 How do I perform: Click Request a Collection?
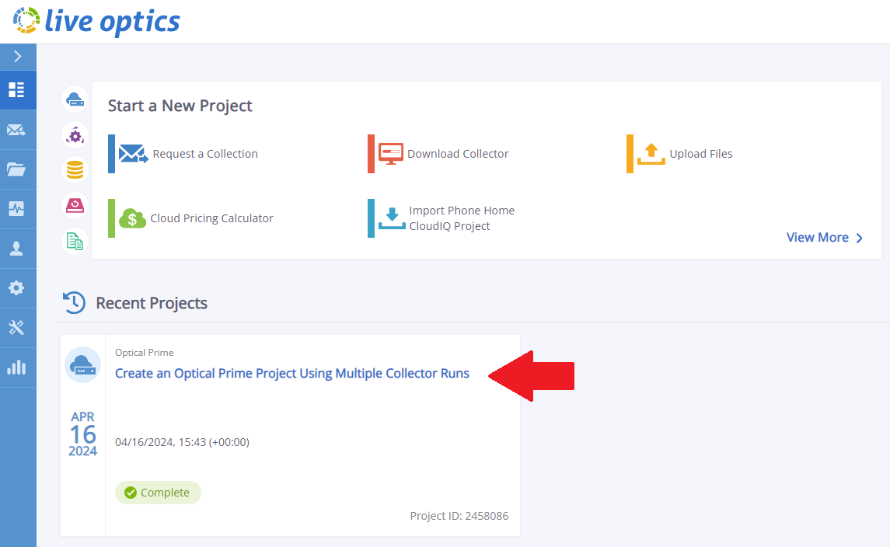click(204, 154)
